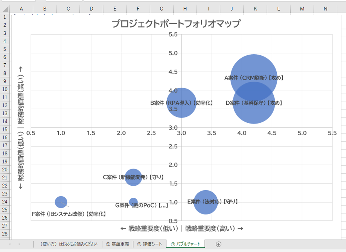This screenshot has height=252, width=346.
Task: Select the ③ バブルチャート sheet tab
Action: [x=186, y=244]
